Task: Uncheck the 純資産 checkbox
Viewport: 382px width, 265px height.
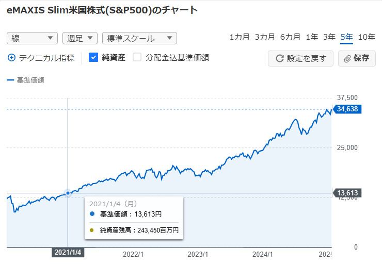Action: pos(93,57)
